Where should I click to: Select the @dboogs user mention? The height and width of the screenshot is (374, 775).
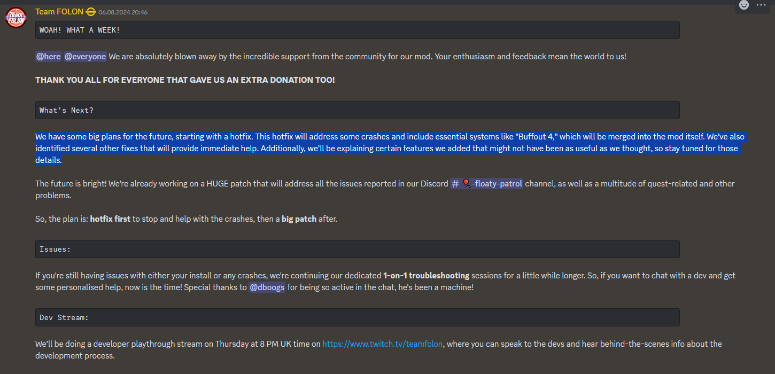(x=267, y=287)
